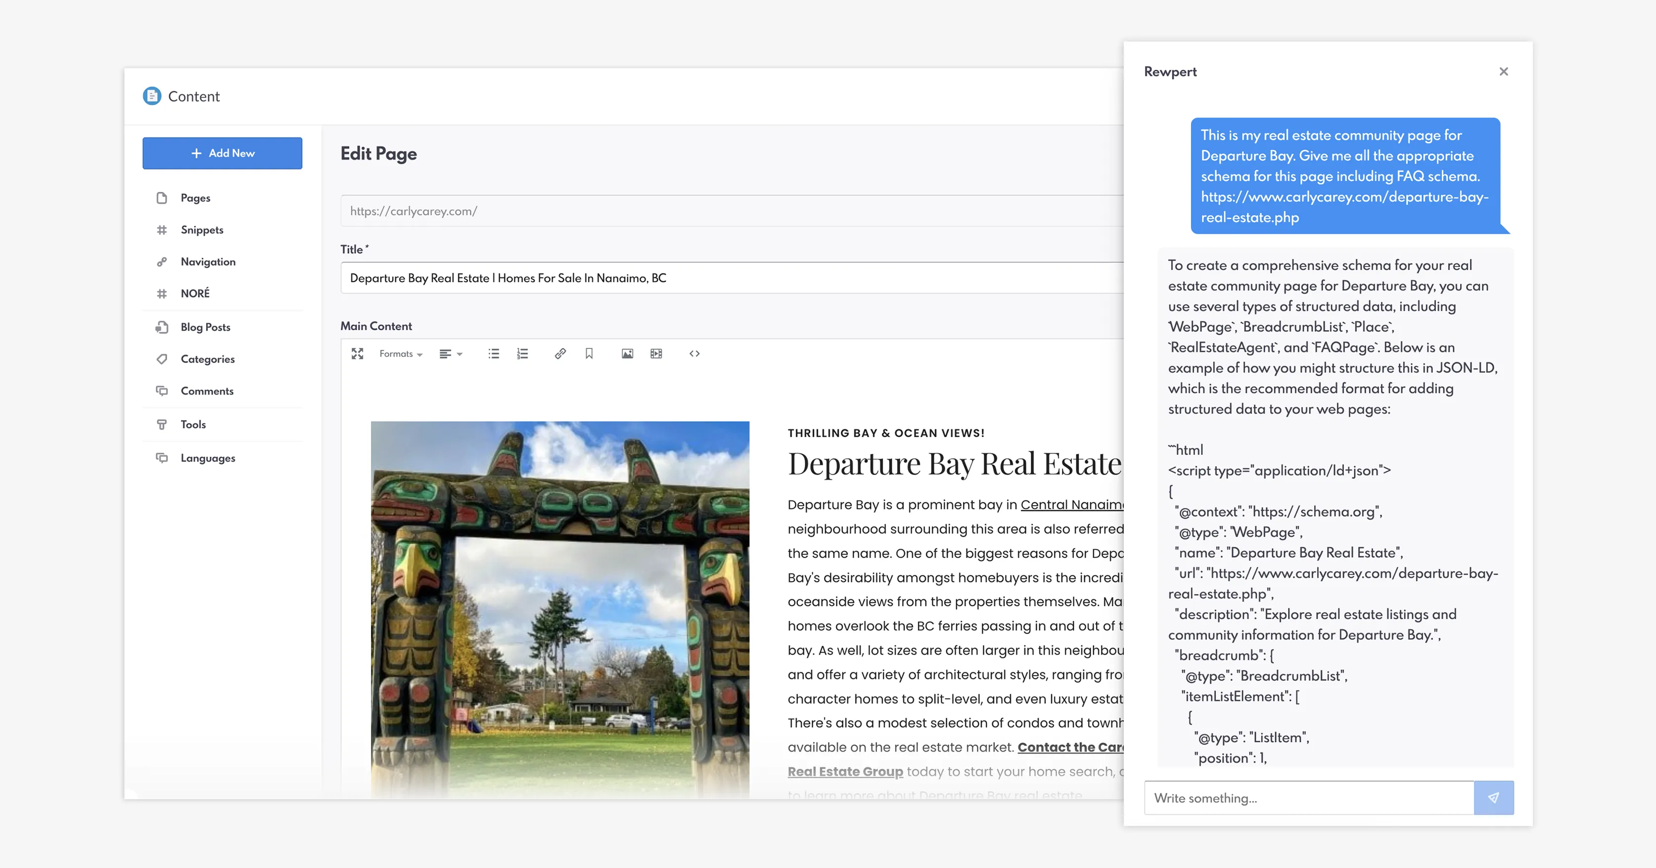Click the THRILLING BAY & OCEAN VIEWS text
The image size is (1656, 868).
click(886, 434)
